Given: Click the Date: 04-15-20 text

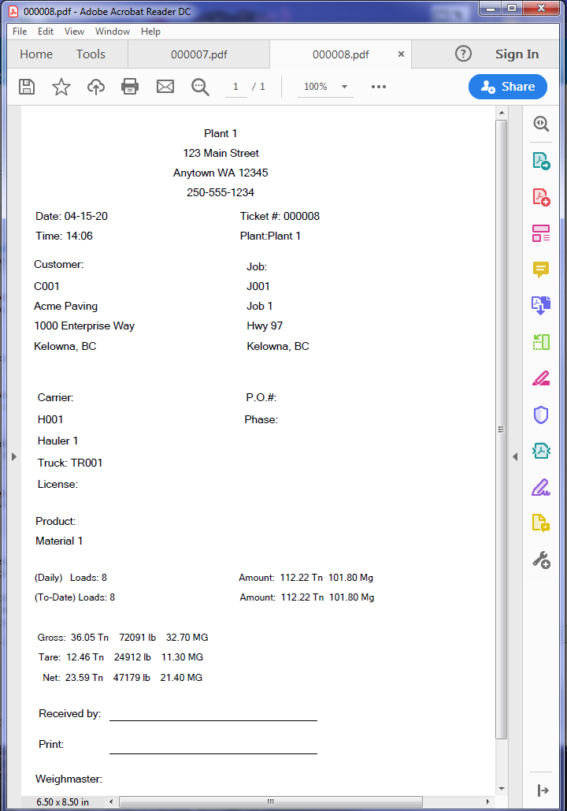Looking at the screenshot, I should 72,216.
